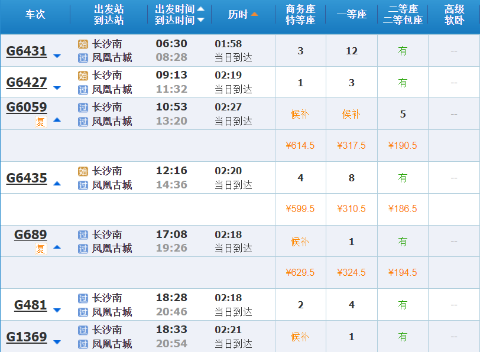Image resolution: width=480 pixels, height=352 pixels.
Task: Expand fare details for G481
Action: point(57,310)
